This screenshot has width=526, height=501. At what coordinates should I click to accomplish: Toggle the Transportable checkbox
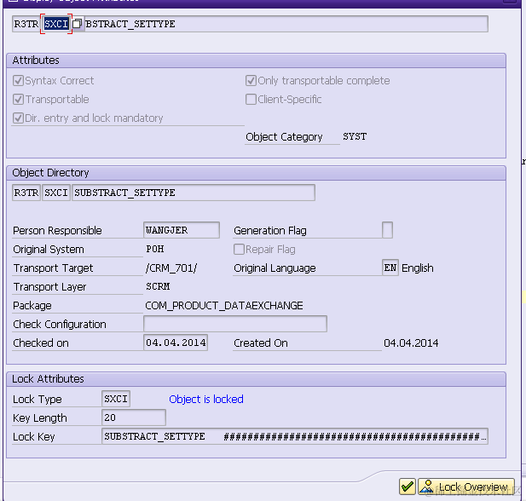coord(18,100)
